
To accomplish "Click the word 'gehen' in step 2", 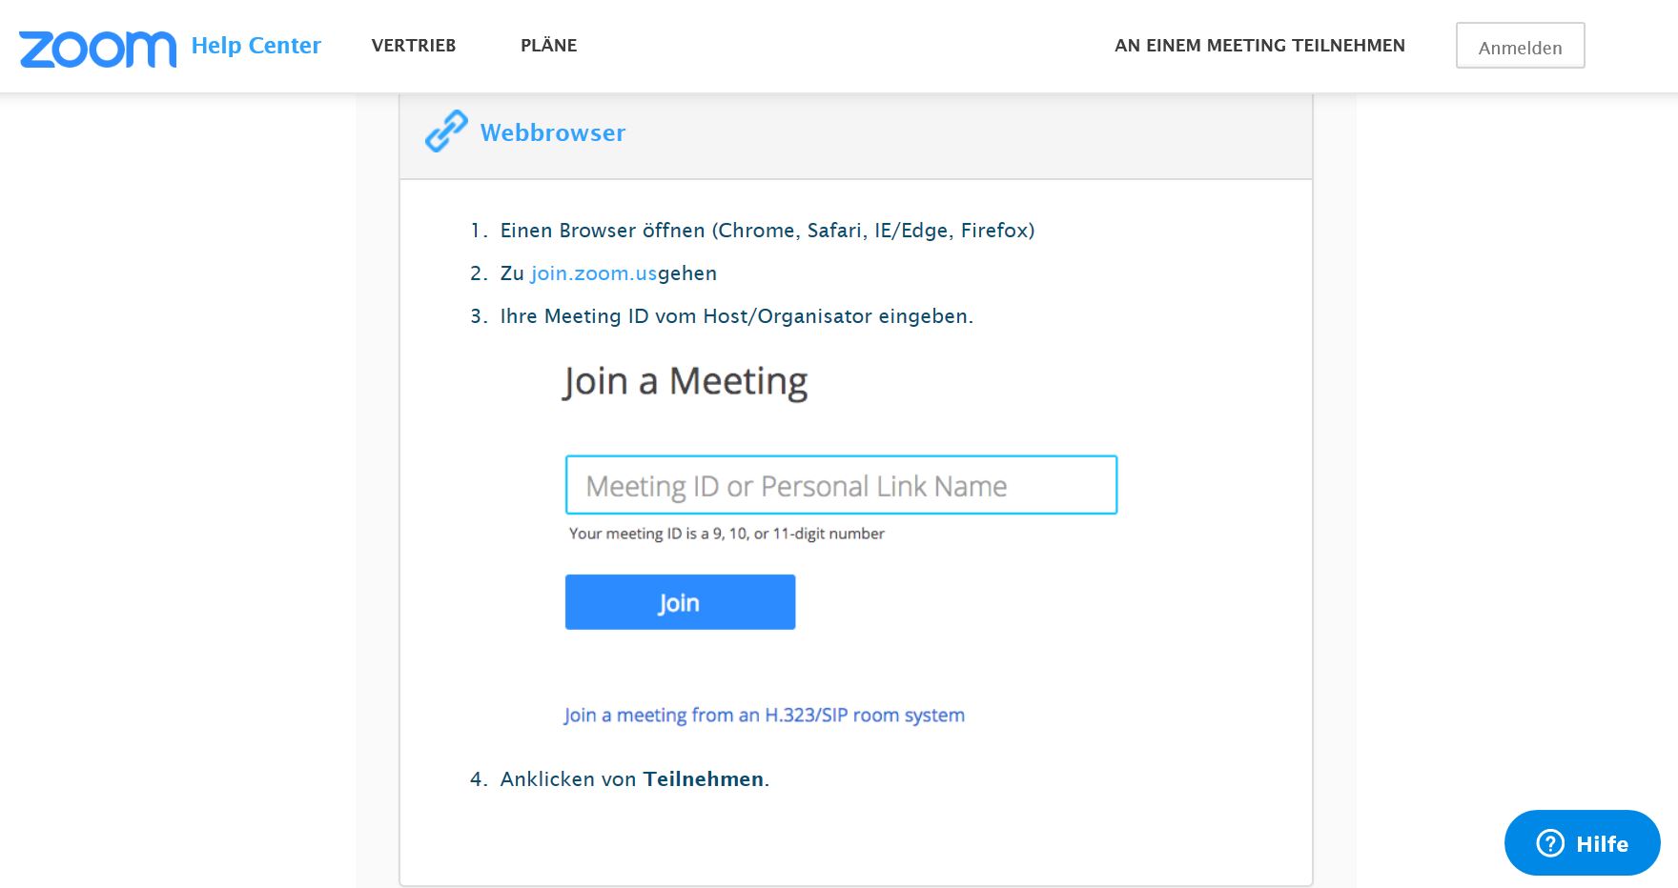I will point(686,273).
